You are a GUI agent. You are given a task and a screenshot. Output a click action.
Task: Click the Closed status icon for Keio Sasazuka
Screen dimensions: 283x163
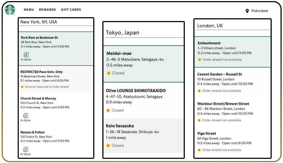coord(108,145)
